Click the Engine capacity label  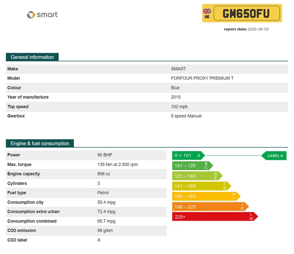pos(24,174)
